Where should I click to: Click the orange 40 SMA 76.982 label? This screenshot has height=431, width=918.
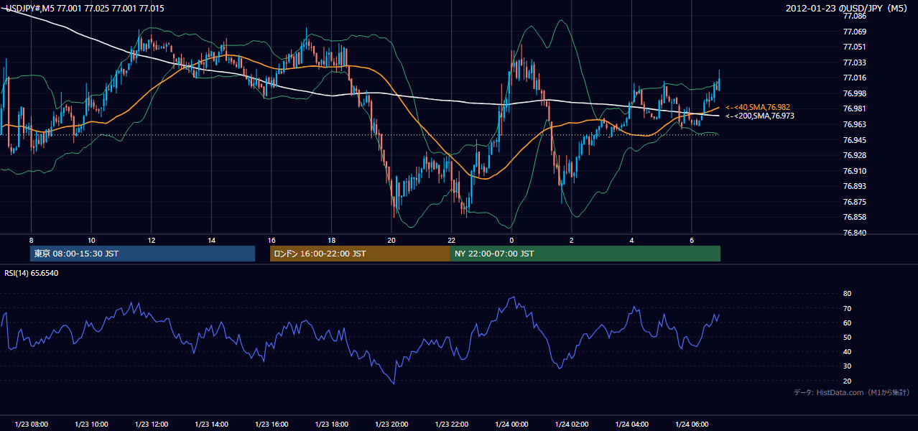point(758,107)
